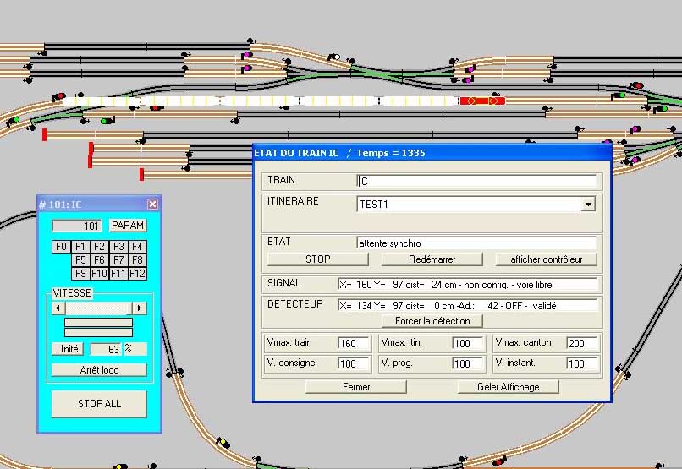Click the STOP button in train state dialog

pyautogui.click(x=317, y=259)
